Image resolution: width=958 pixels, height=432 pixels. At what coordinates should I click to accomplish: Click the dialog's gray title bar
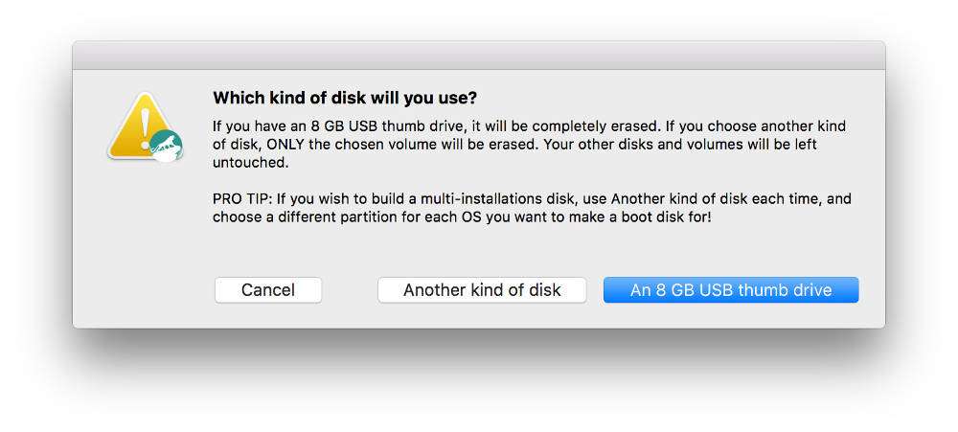[x=479, y=56]
